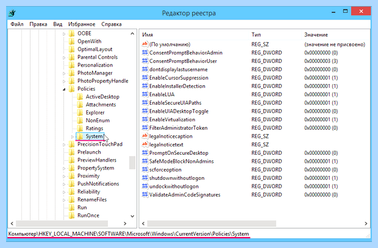Screen dimensions: 378x248
Task: Click the folder icon of the Policies key
Action: [x=71, y=89]
